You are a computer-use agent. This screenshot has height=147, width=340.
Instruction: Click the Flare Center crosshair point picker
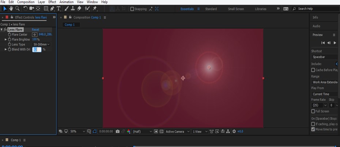click(x=35, y=35)
